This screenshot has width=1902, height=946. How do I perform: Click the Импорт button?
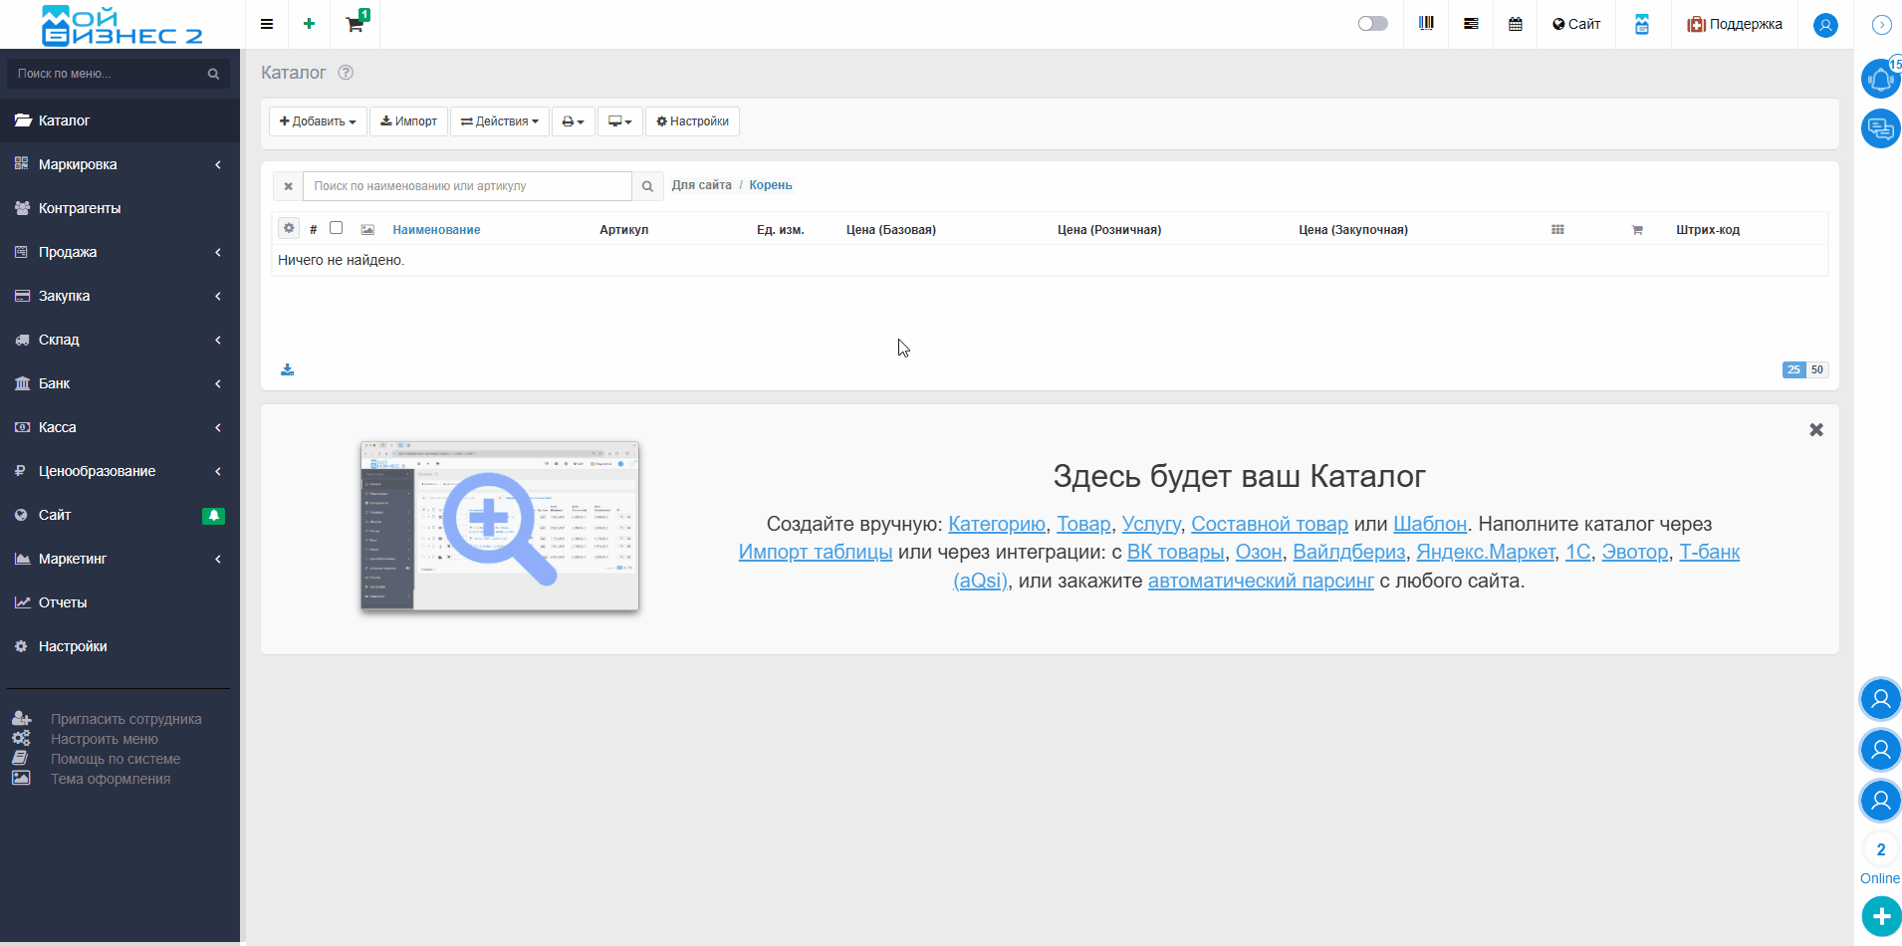coord(408,121)
